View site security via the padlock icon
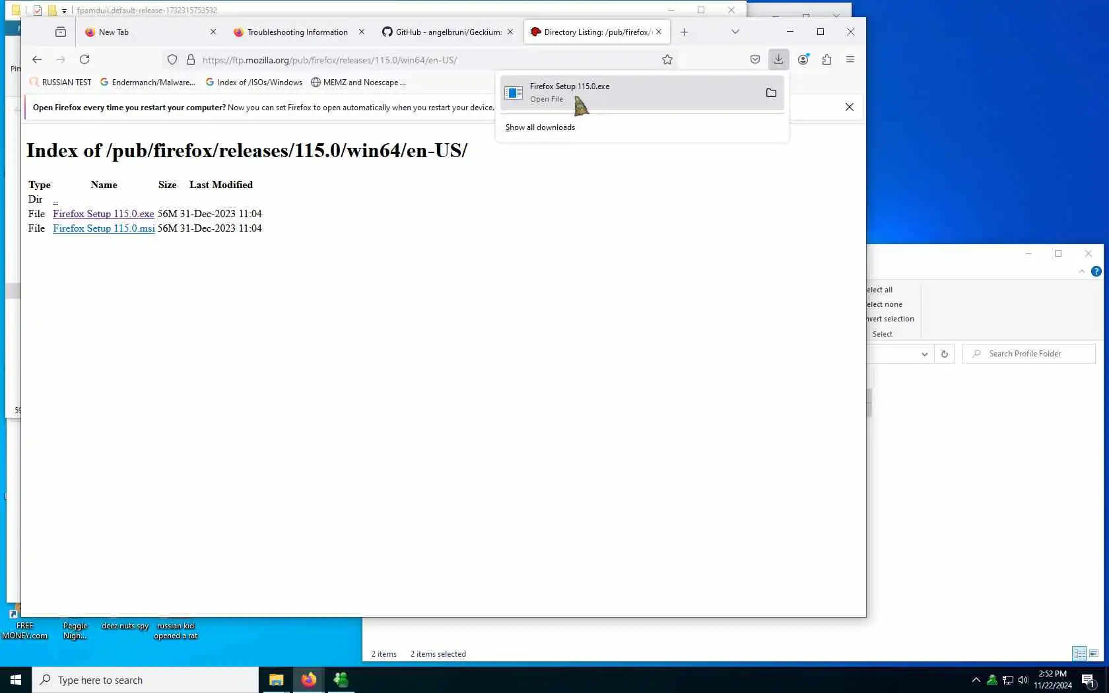Viewport: 1109px width, 693px height. (x=191, y=60)
